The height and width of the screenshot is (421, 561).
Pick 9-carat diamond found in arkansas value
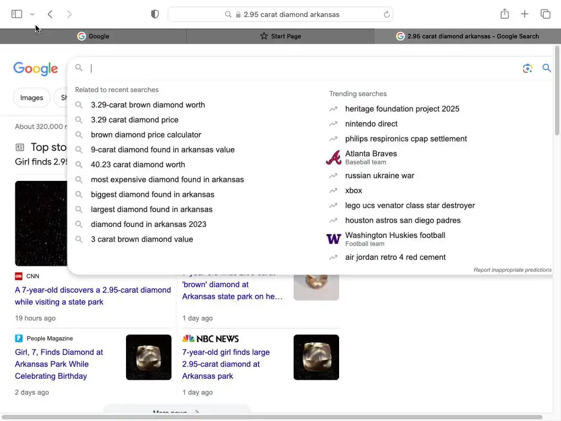[163, 150]
